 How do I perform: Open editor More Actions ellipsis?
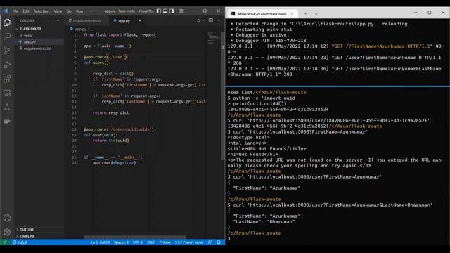pyautogui.click(x=219, y=20)
